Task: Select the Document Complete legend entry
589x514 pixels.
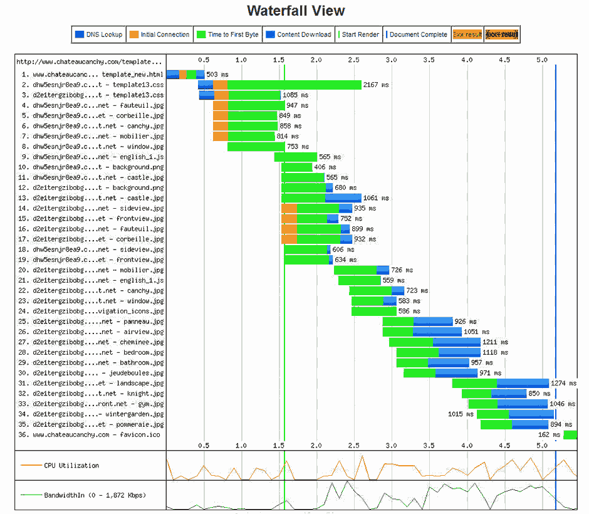Action: (x=417, y=34)
